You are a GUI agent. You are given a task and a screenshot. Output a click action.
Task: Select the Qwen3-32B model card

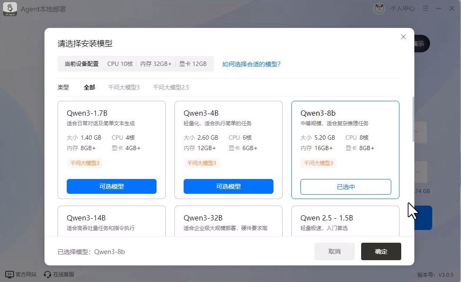coord(229,221)
